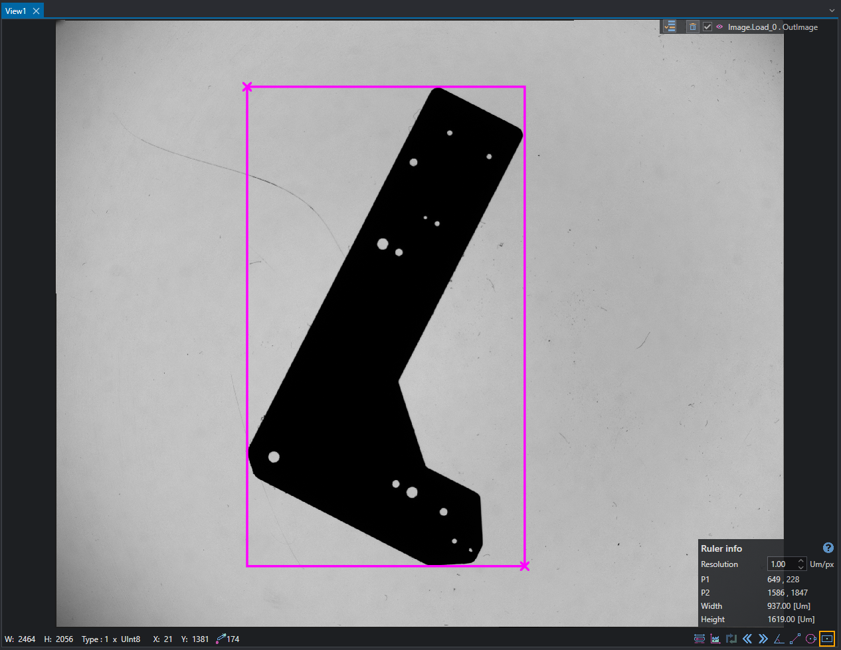This screenshot has height=650, width=841.
Task: Decrease the Resolution stepper value
Action: tap(801, 567)
